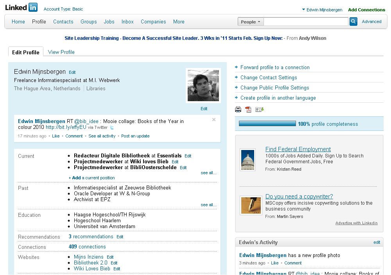Click Forward profile to a connection
This screenshot has height=275, width=391.
275,67
